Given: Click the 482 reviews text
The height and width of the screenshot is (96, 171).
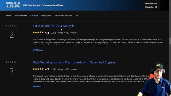Looking at the screenshot, I should click(x=71, y=33).
